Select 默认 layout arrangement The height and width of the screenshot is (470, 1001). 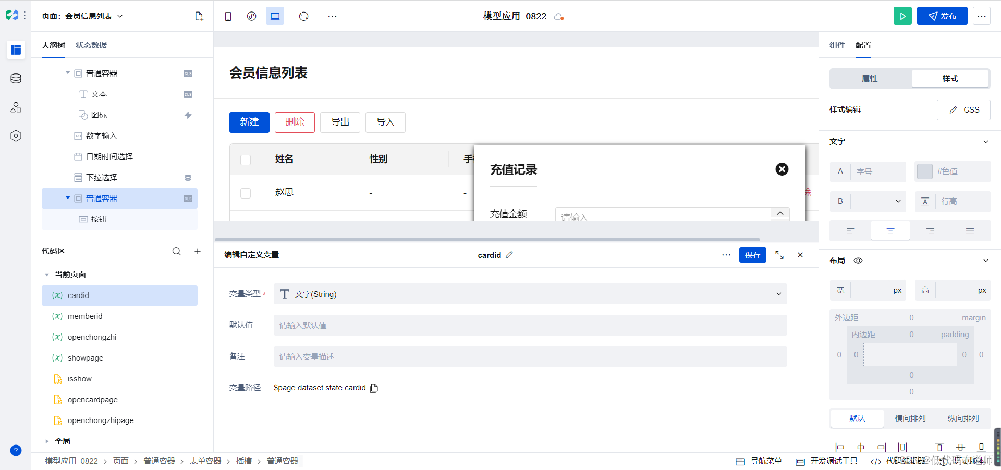[857, 418]
